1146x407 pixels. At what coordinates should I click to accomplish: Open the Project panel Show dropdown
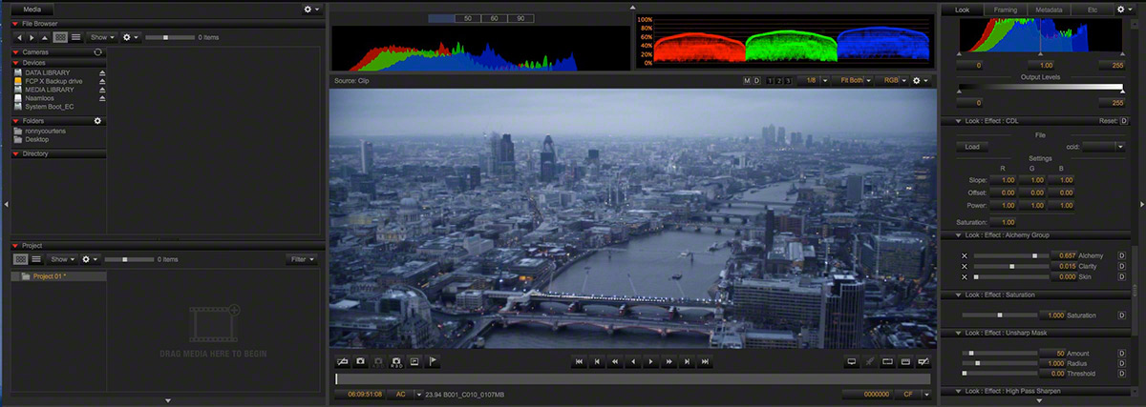(x=62, y=259)
